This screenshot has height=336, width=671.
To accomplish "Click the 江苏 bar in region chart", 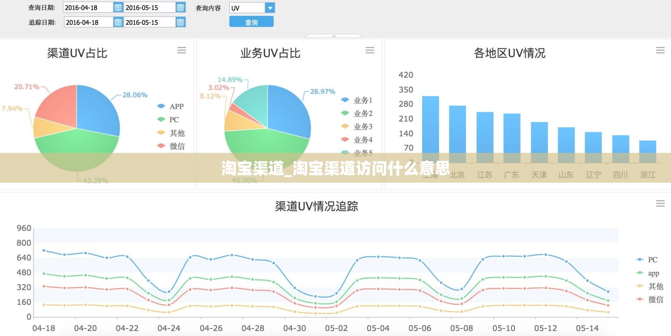I will (485, 137).
